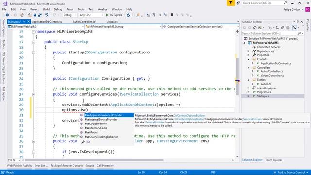Screen dimensions: 311x175
Task: Click the Comment selected lines icon
Action: click(160, 15)
